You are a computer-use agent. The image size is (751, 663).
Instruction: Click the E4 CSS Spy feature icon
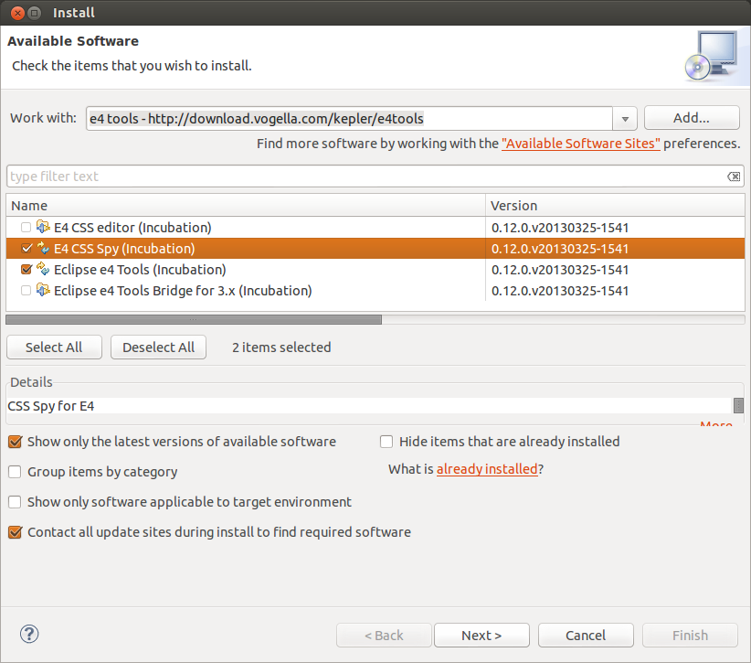click(42, 249)
